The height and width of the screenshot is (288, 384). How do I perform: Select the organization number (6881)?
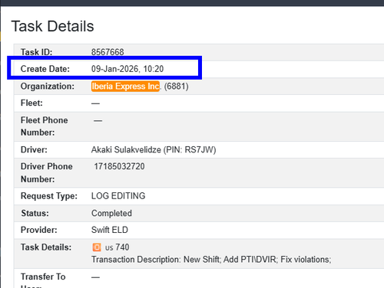[x=176, y=87]
